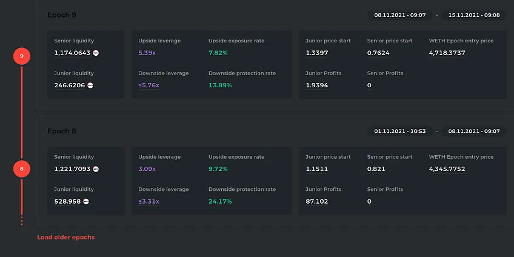The image size is (514, 257).
Task: Click upside exposure rate 7.82%
Action: (x=218, y=53)
